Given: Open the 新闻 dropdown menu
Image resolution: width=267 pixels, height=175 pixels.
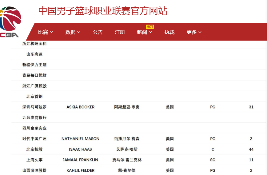Looking at the screenshot, I should click(x=144, y=32).
